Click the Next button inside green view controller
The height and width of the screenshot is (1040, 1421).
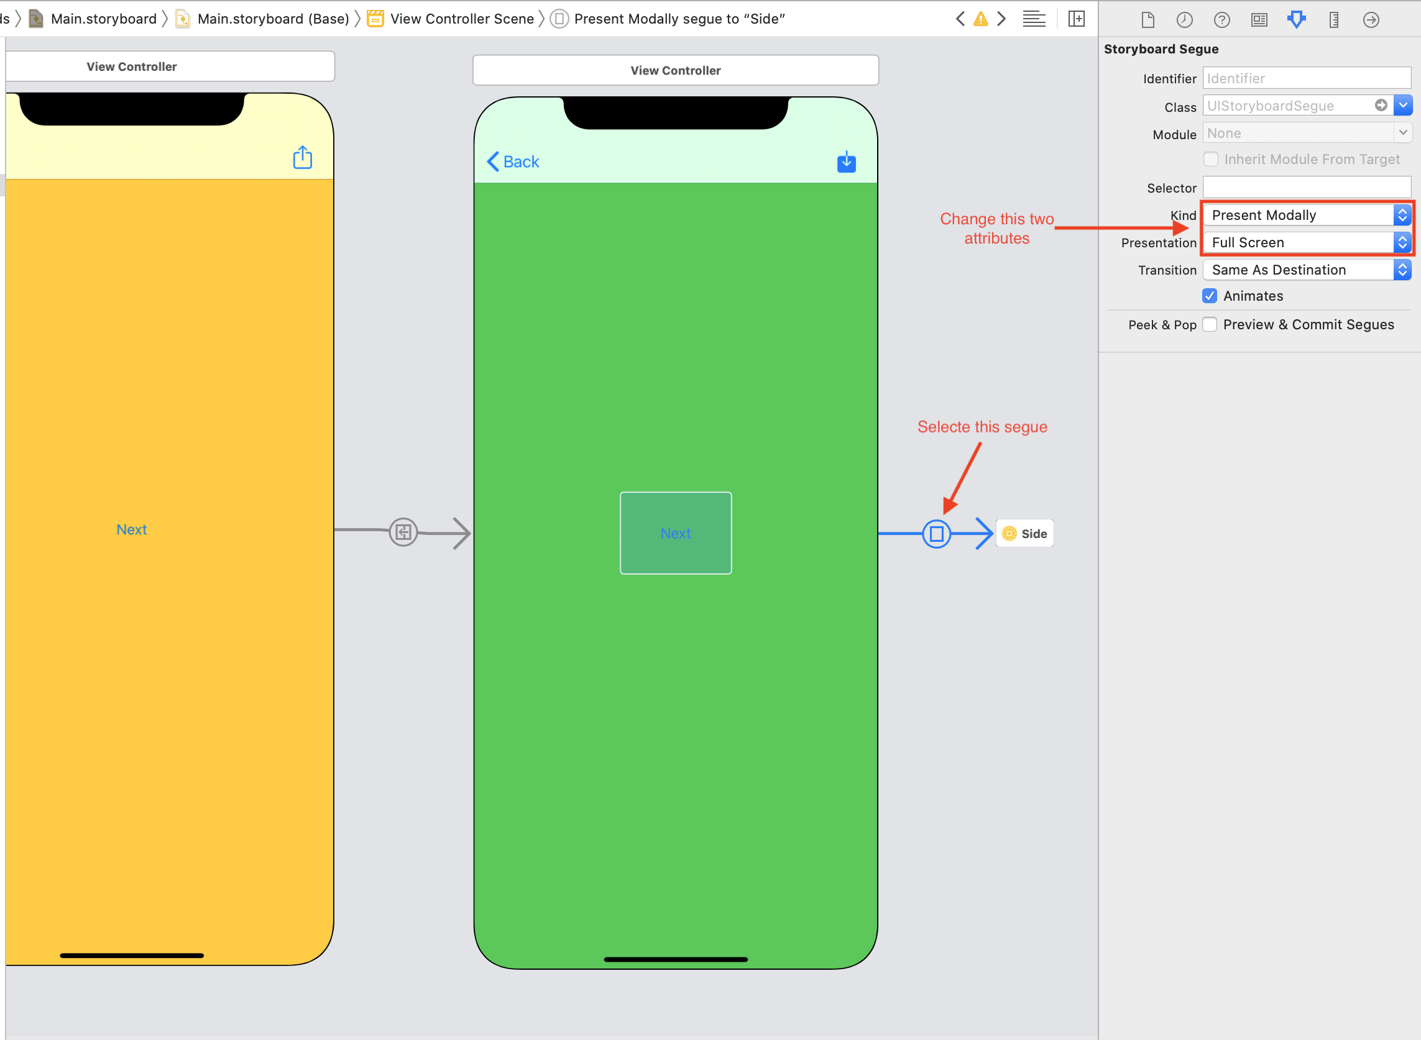point(676,534)
